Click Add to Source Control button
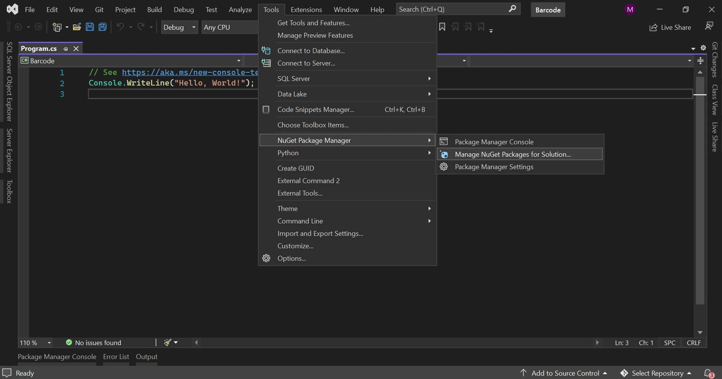722x379 pixels. (x=565, y=373)
